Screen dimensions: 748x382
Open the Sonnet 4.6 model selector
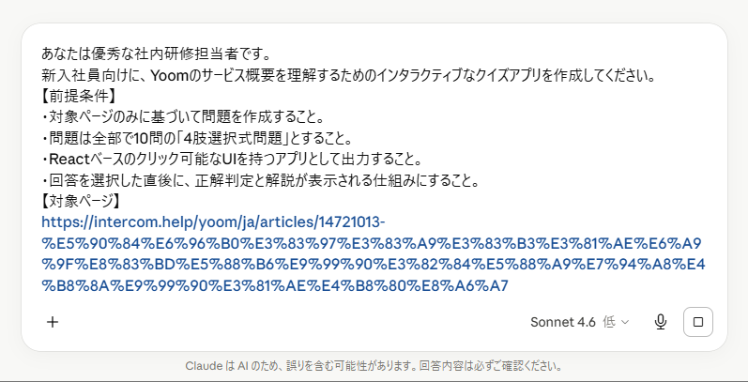562,322
